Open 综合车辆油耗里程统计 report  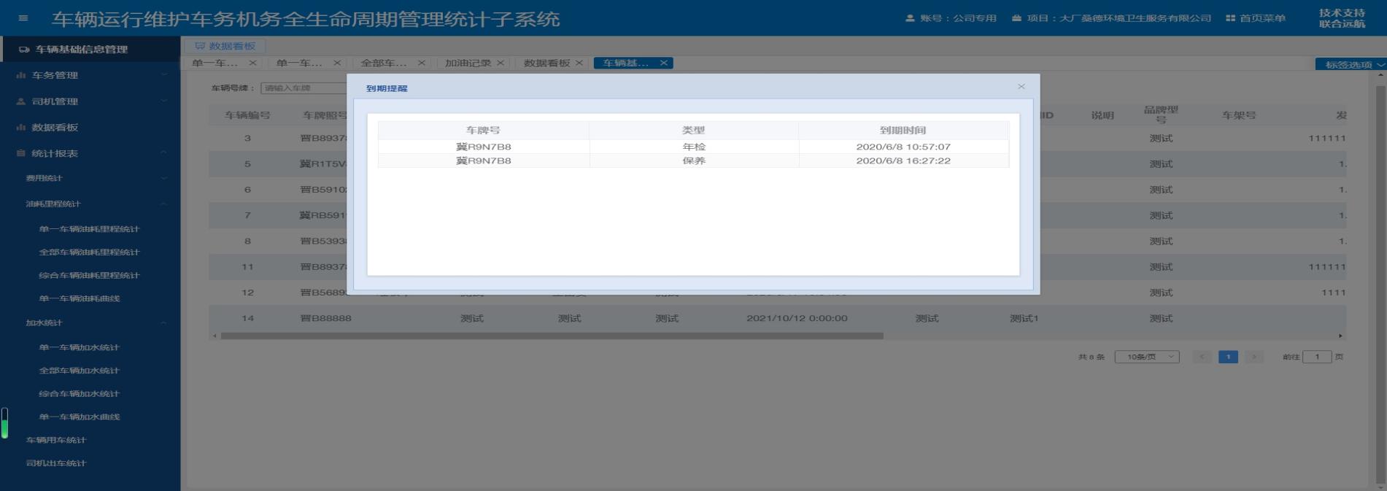point(89,276)
